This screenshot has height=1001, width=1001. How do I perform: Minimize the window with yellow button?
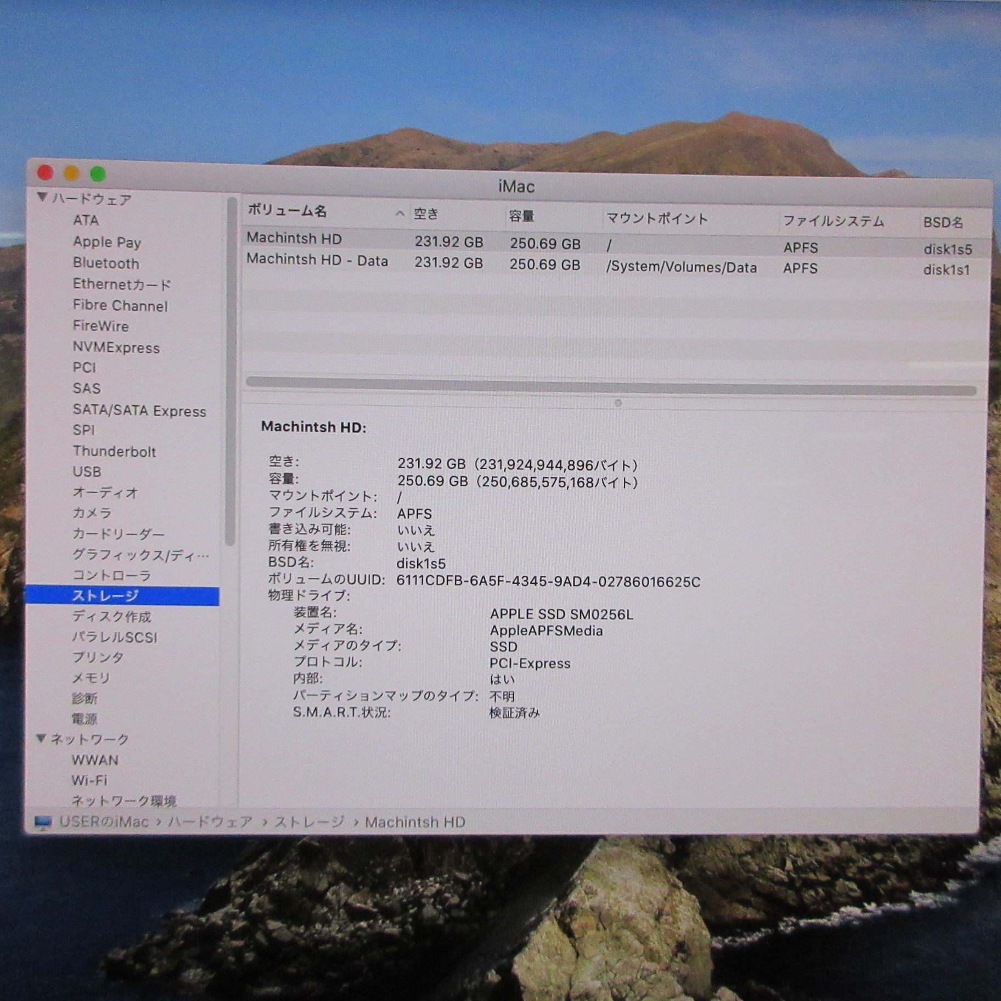coord(71,174)
